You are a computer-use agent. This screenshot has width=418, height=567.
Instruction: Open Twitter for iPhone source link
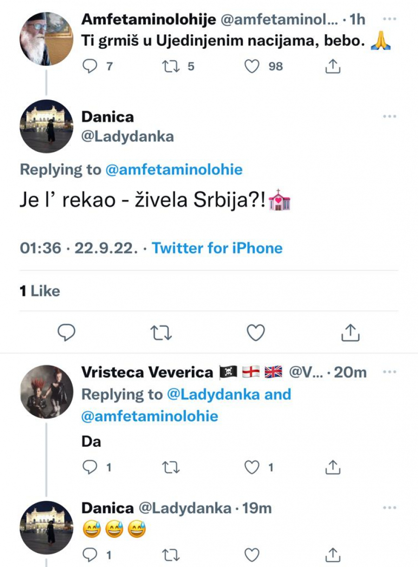tap(217, 248)
